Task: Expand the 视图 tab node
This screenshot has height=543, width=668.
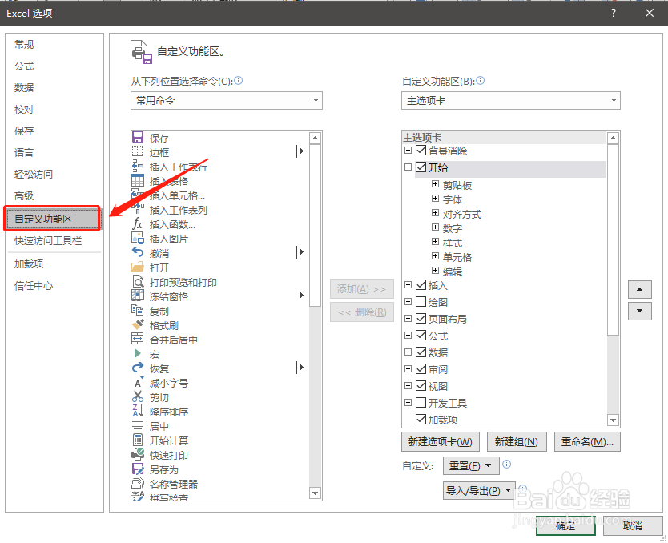Action: (408, 385)
